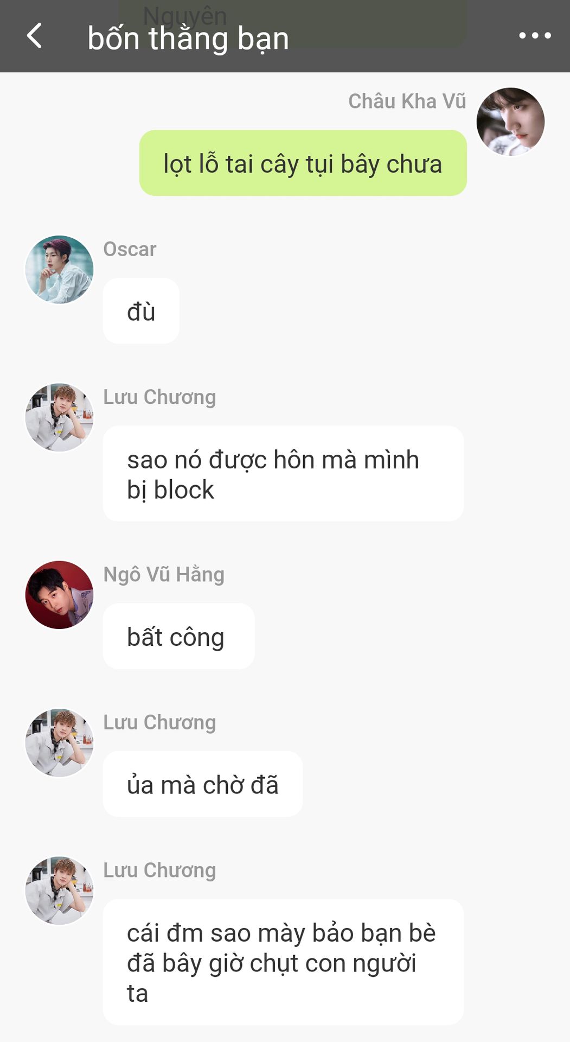The image size is (570, 1042).
Task: Tap Lưu Chương's avatar beside 'ủa mà chờ đã'
Action: [59, 742]
